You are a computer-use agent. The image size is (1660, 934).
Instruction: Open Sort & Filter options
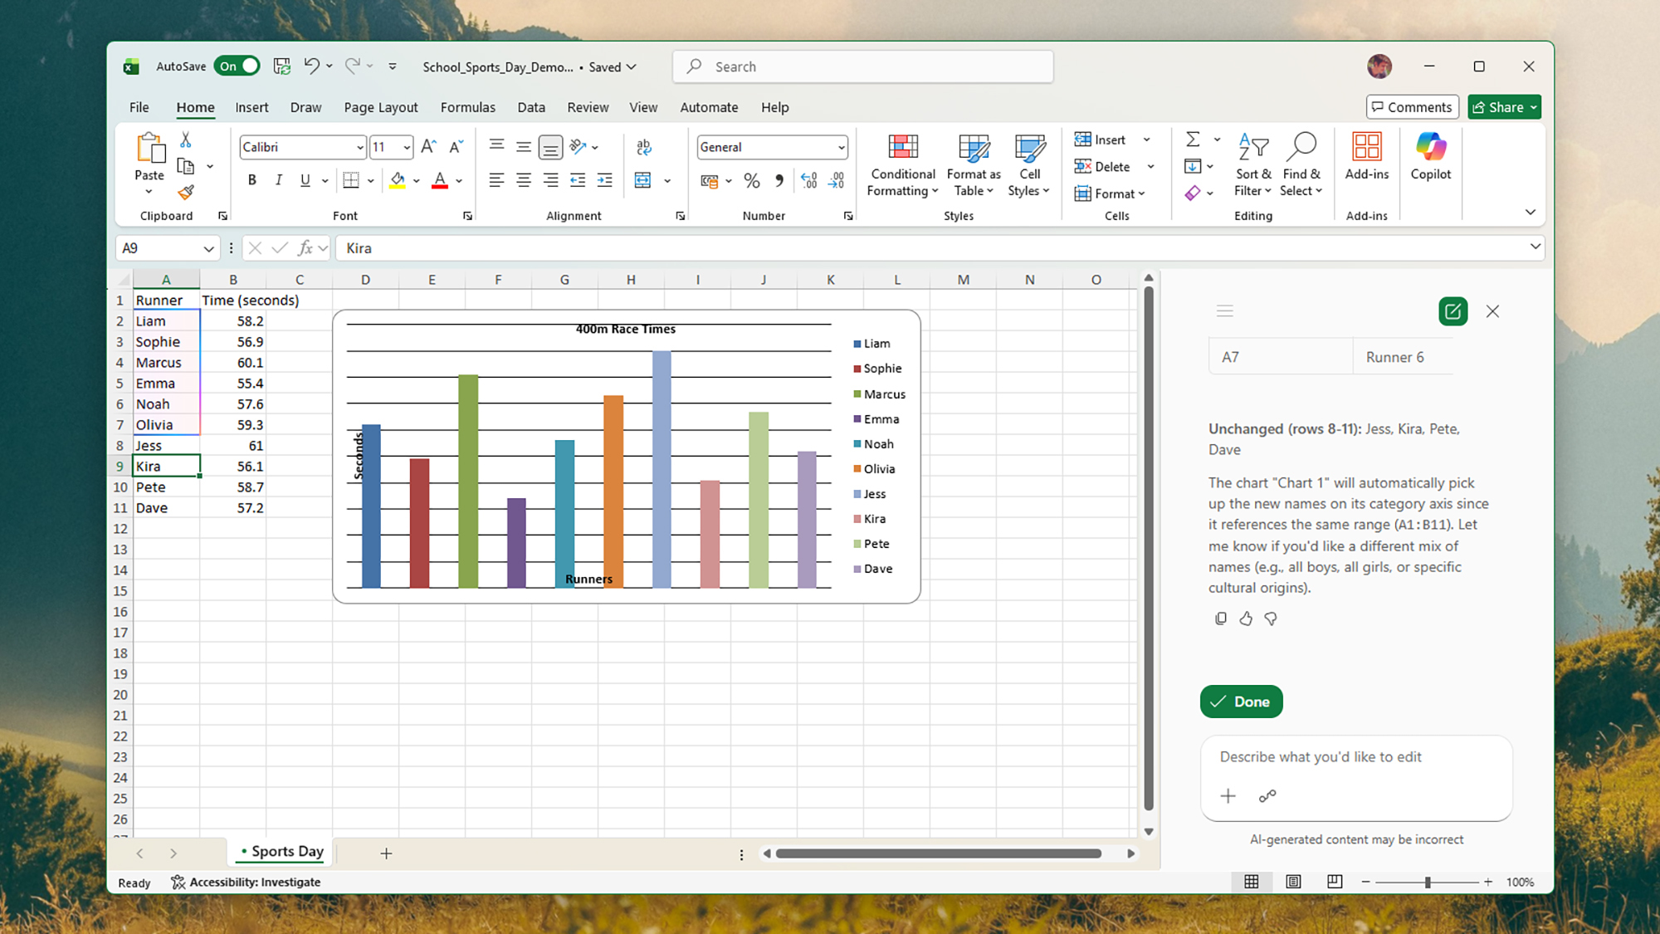pos(1252,166)
